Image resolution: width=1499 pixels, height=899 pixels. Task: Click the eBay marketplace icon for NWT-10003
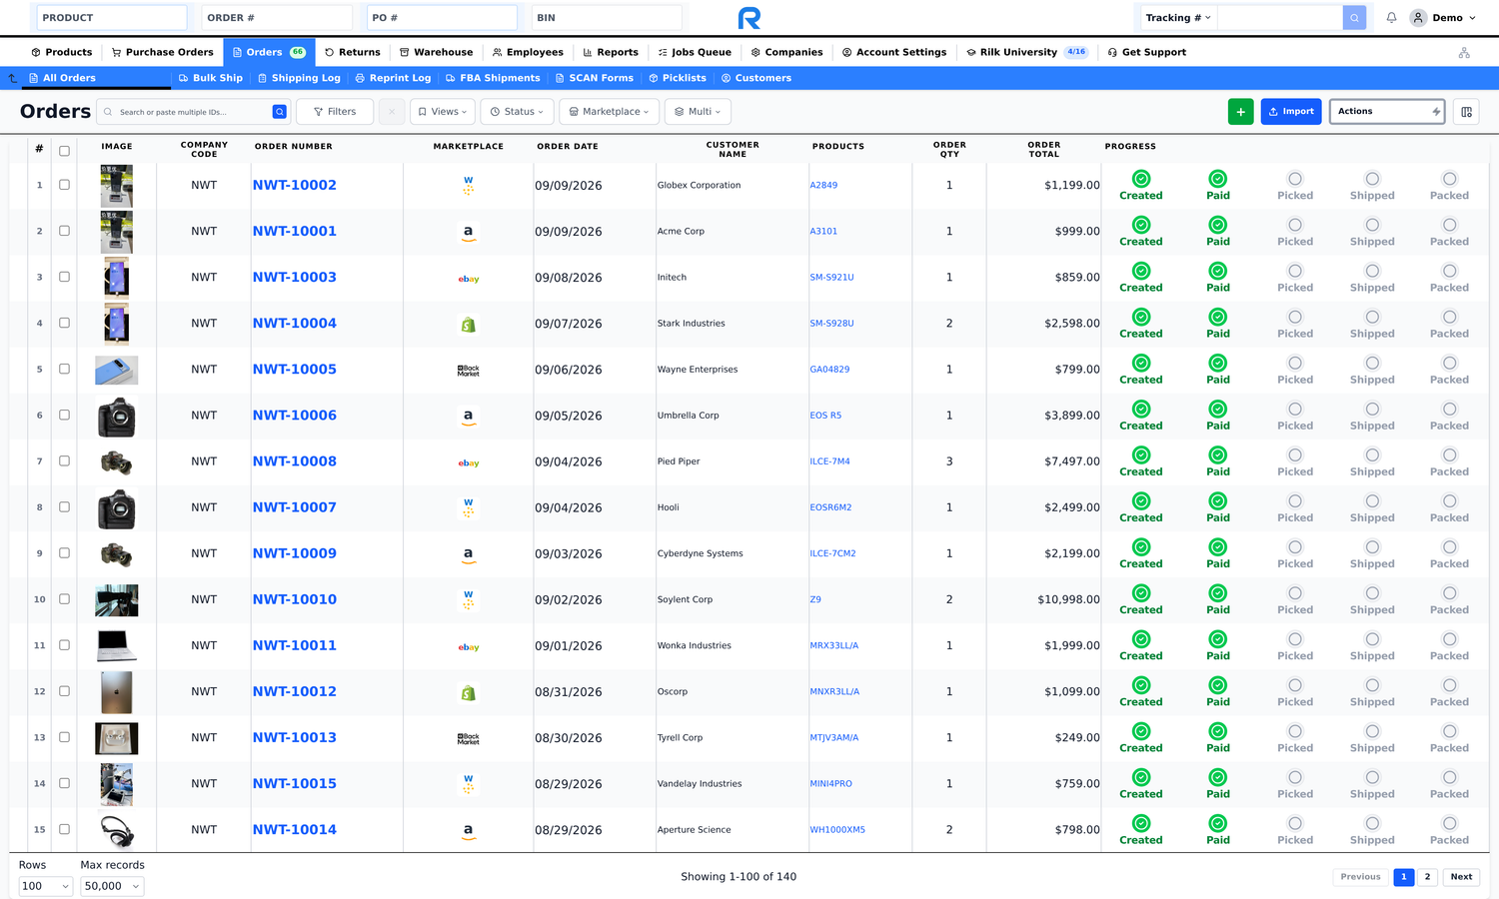(468, 279)
